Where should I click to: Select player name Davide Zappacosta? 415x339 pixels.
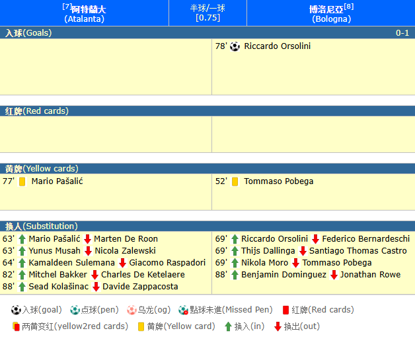pyautogui.click(x=140, y=287)
